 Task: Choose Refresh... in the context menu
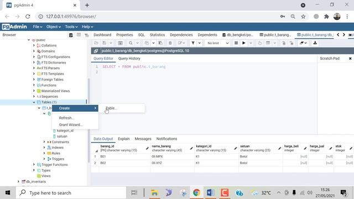75,118
